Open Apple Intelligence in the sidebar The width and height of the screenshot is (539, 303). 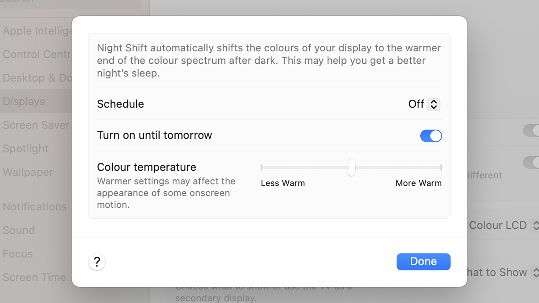(x=36, y=31)
